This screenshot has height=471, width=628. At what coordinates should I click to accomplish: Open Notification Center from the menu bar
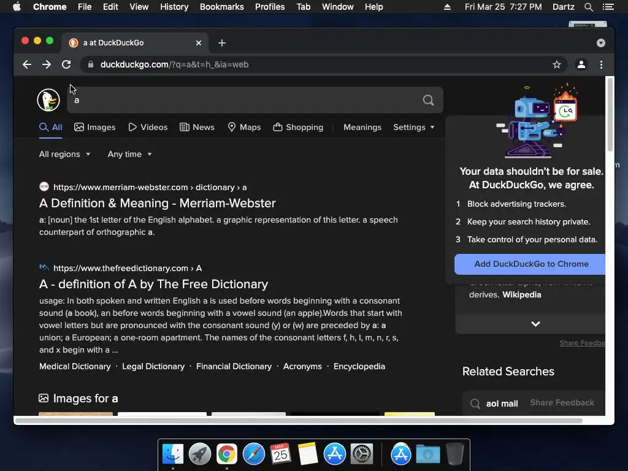point(608,7)
